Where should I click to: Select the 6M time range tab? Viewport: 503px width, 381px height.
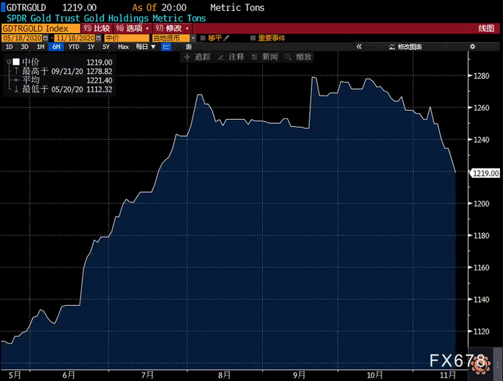[57, 47]
